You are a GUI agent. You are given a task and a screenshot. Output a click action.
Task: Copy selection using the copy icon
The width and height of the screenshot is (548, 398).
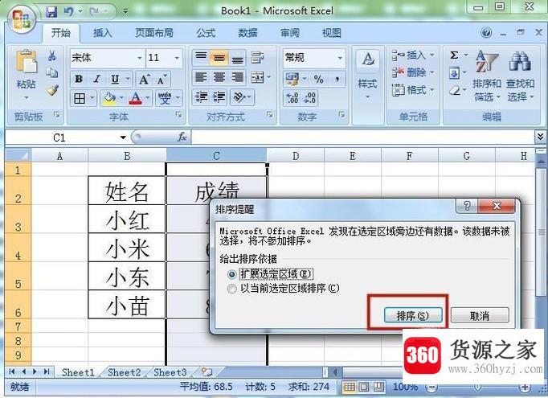coord(52,72)
